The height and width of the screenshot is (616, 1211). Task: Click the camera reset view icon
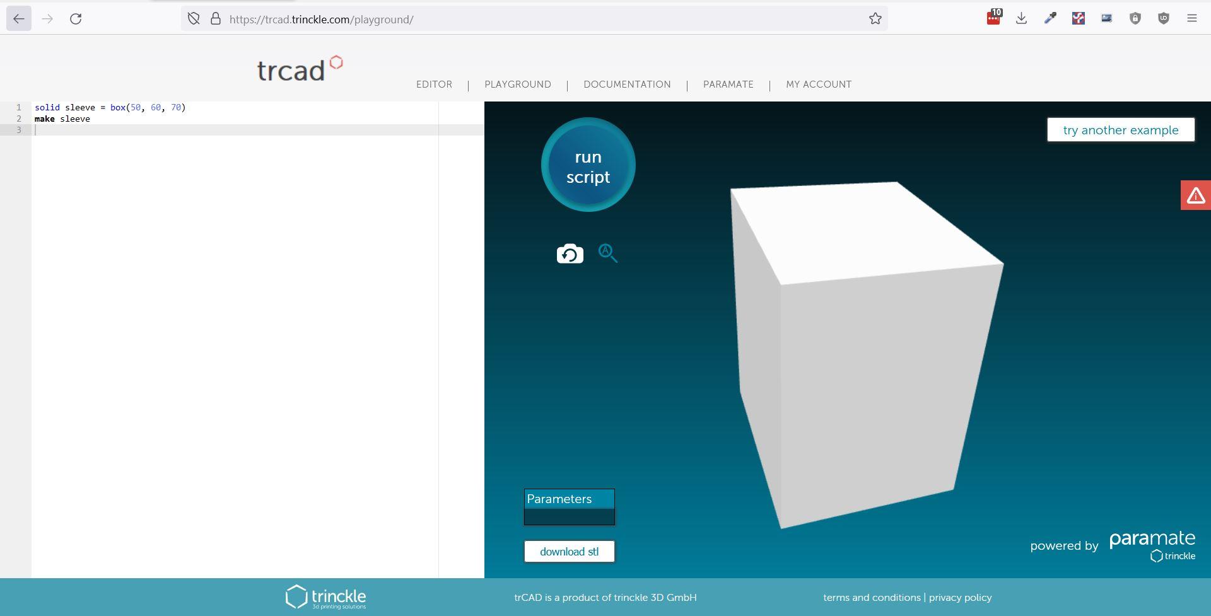tap(570, 253)
